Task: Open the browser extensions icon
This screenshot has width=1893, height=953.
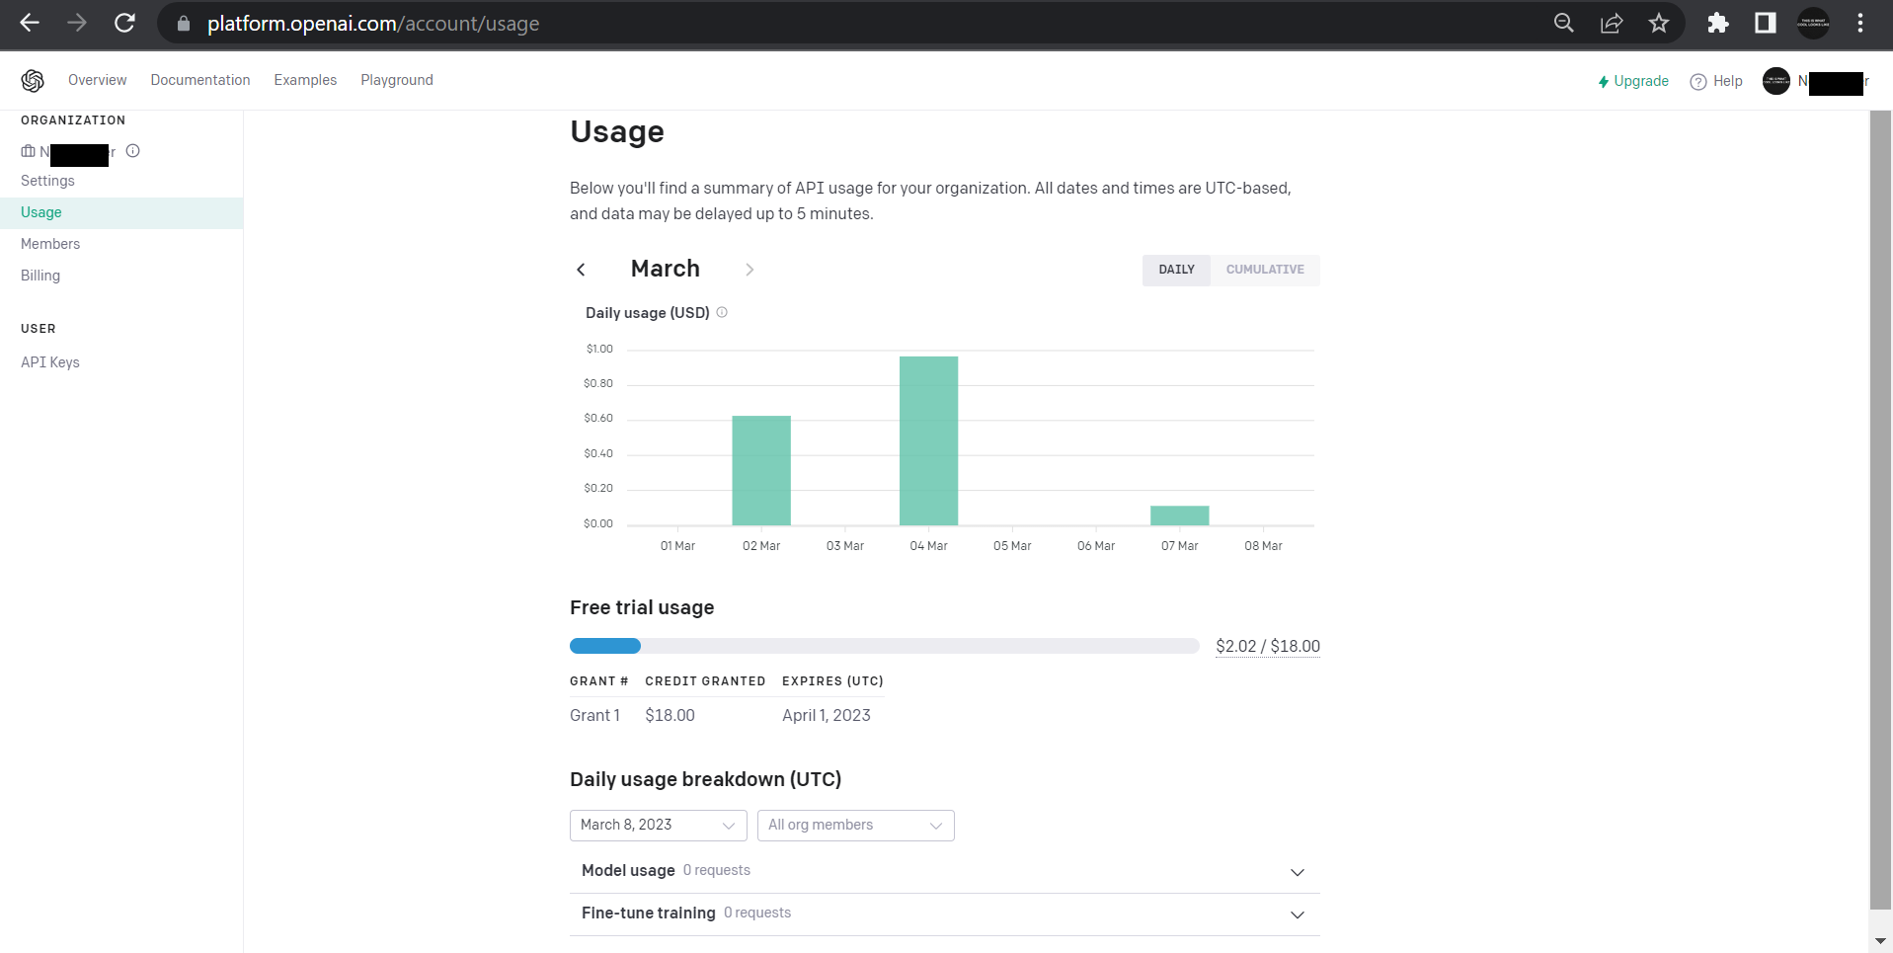Action: (x=1717, y=22)
